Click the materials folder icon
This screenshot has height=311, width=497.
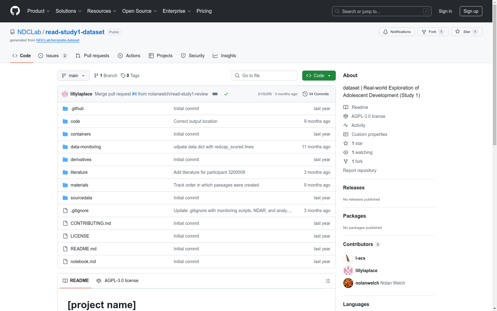point(65,185)
